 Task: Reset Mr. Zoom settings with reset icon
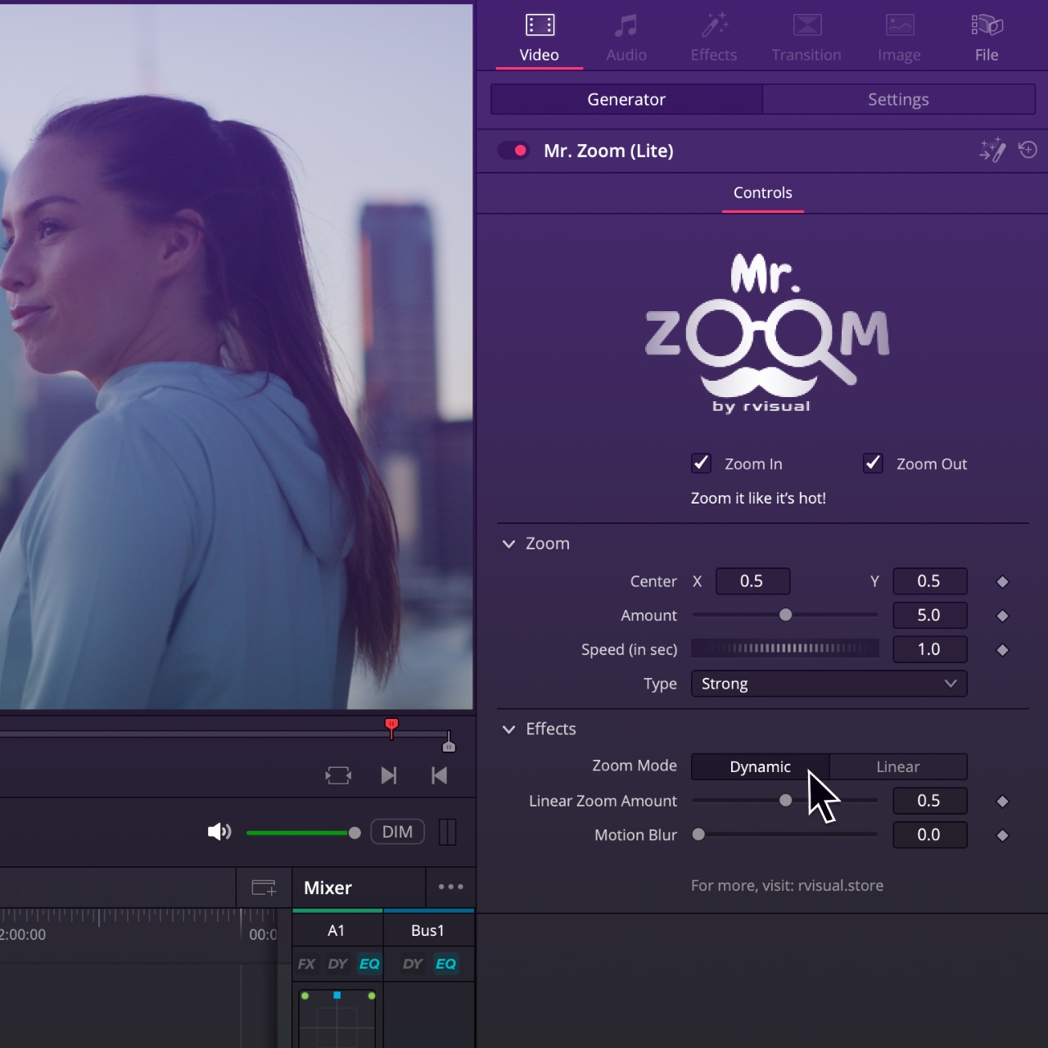click(x=1028, y=150)
